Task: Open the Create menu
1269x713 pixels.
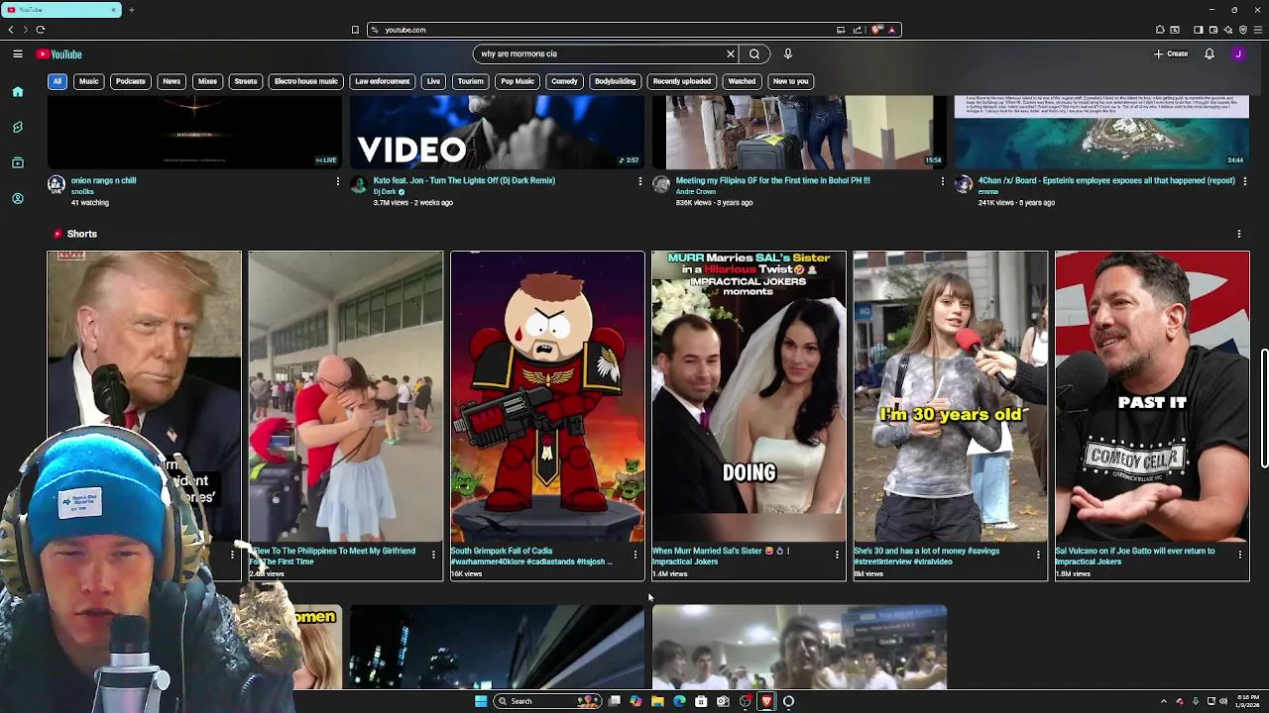Action: point(1171,54)
